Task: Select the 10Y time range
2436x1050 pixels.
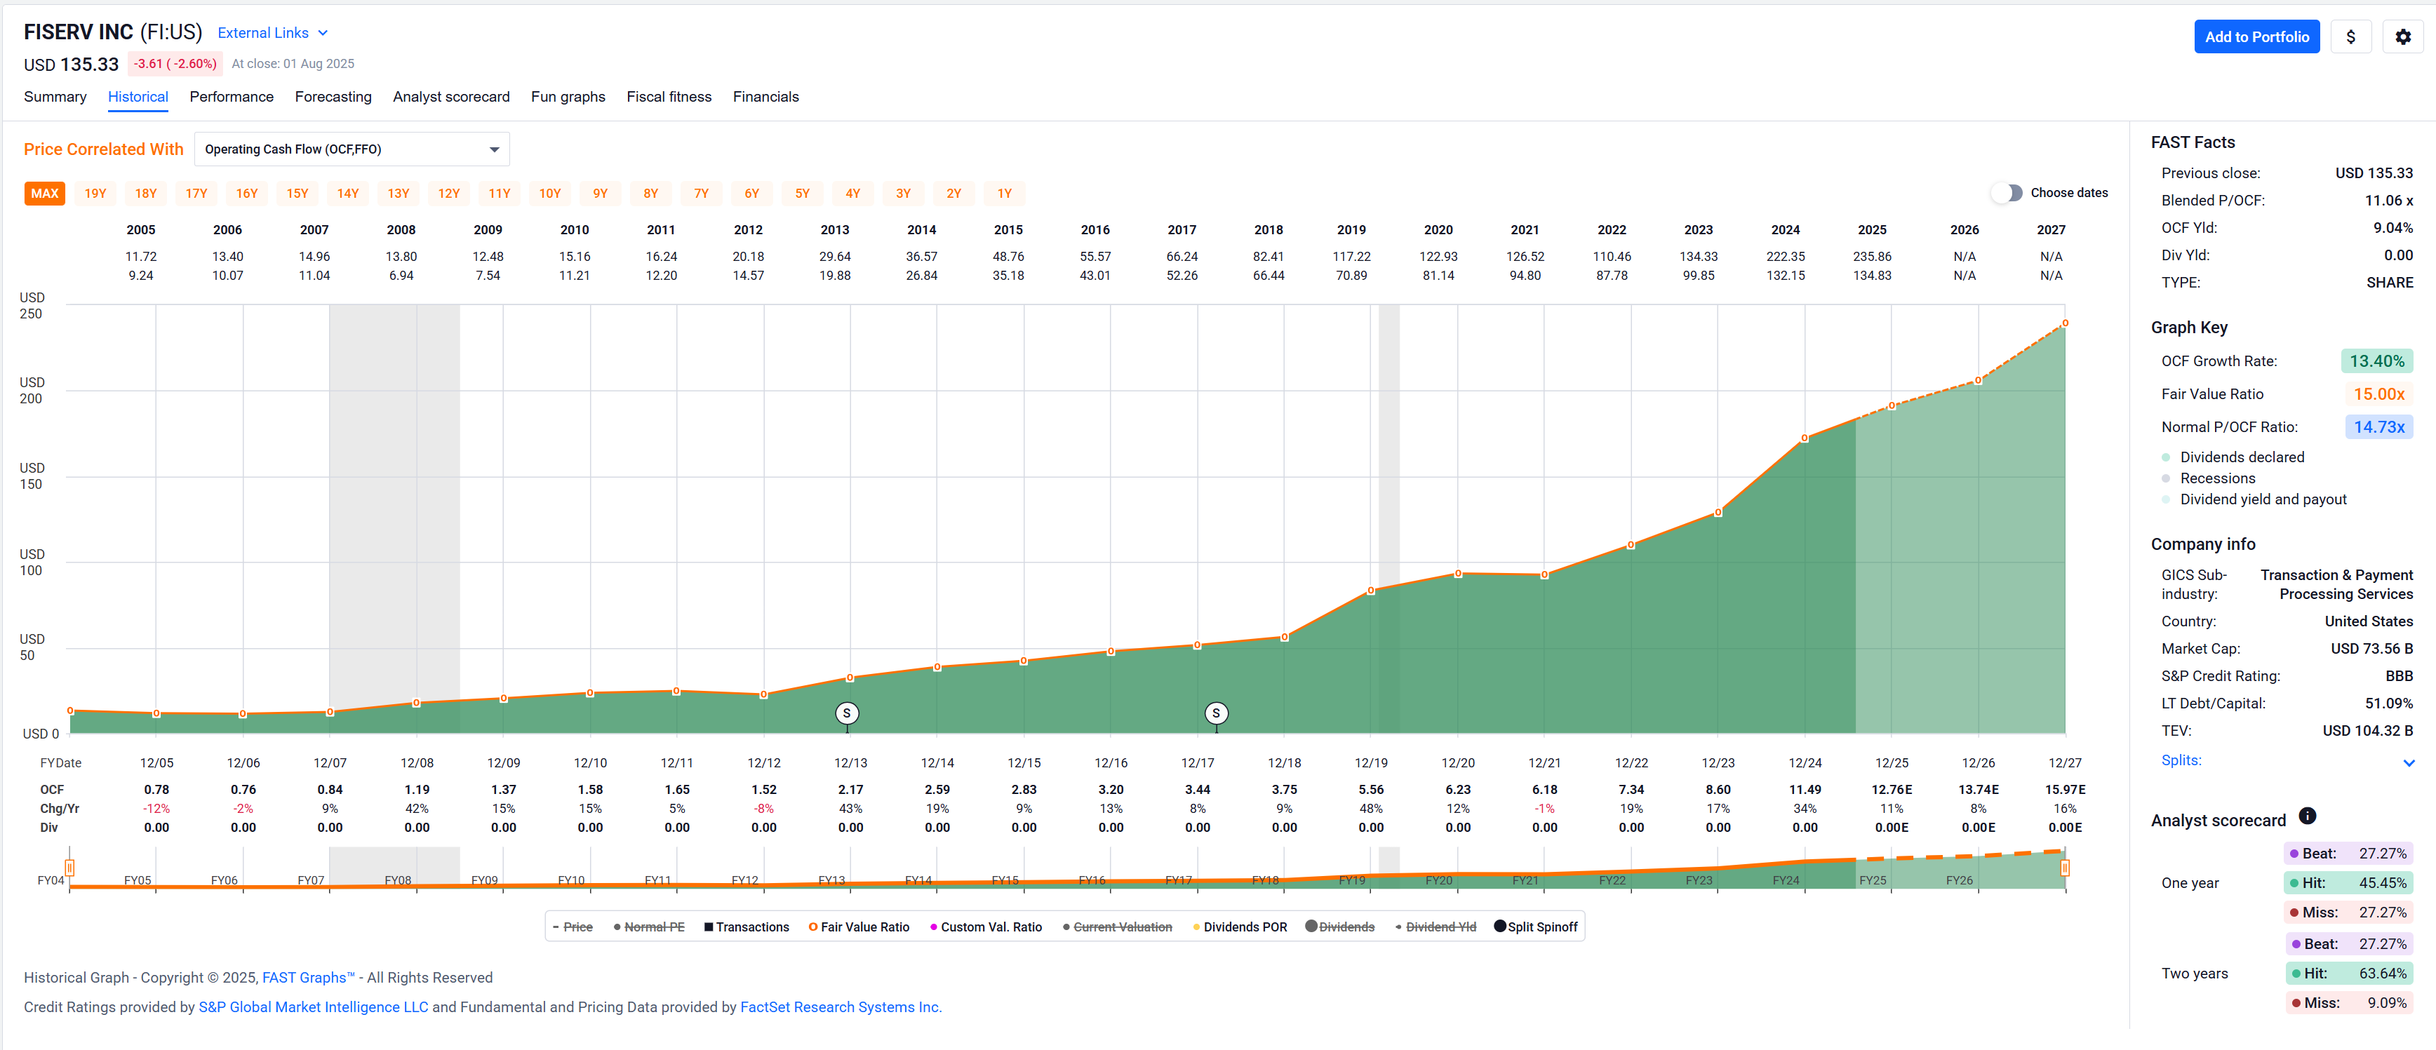Action: (x=550, y=194)
